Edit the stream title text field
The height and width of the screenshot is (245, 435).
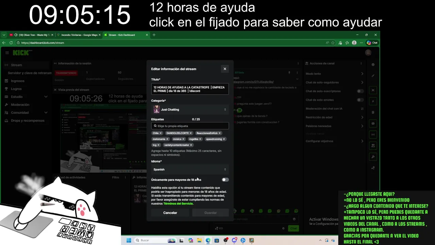[x=190, y=89]
